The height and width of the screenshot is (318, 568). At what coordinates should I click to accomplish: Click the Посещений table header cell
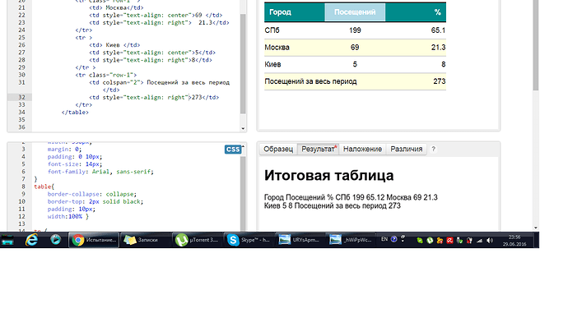click(x=355, y=12)
